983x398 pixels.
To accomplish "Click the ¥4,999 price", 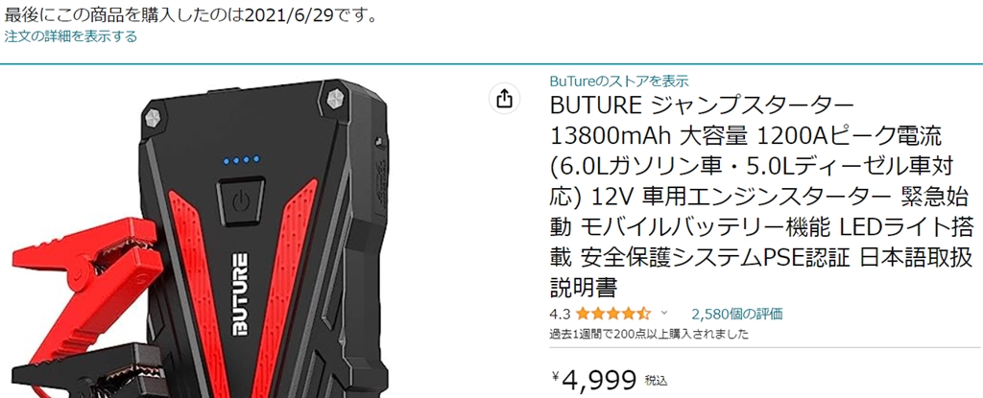I will pyautogui.click(x=594, y=379).
